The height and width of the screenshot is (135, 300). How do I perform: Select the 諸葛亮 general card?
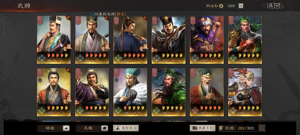pos(130,92)
